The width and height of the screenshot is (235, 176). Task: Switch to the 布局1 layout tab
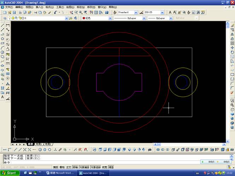38,144
